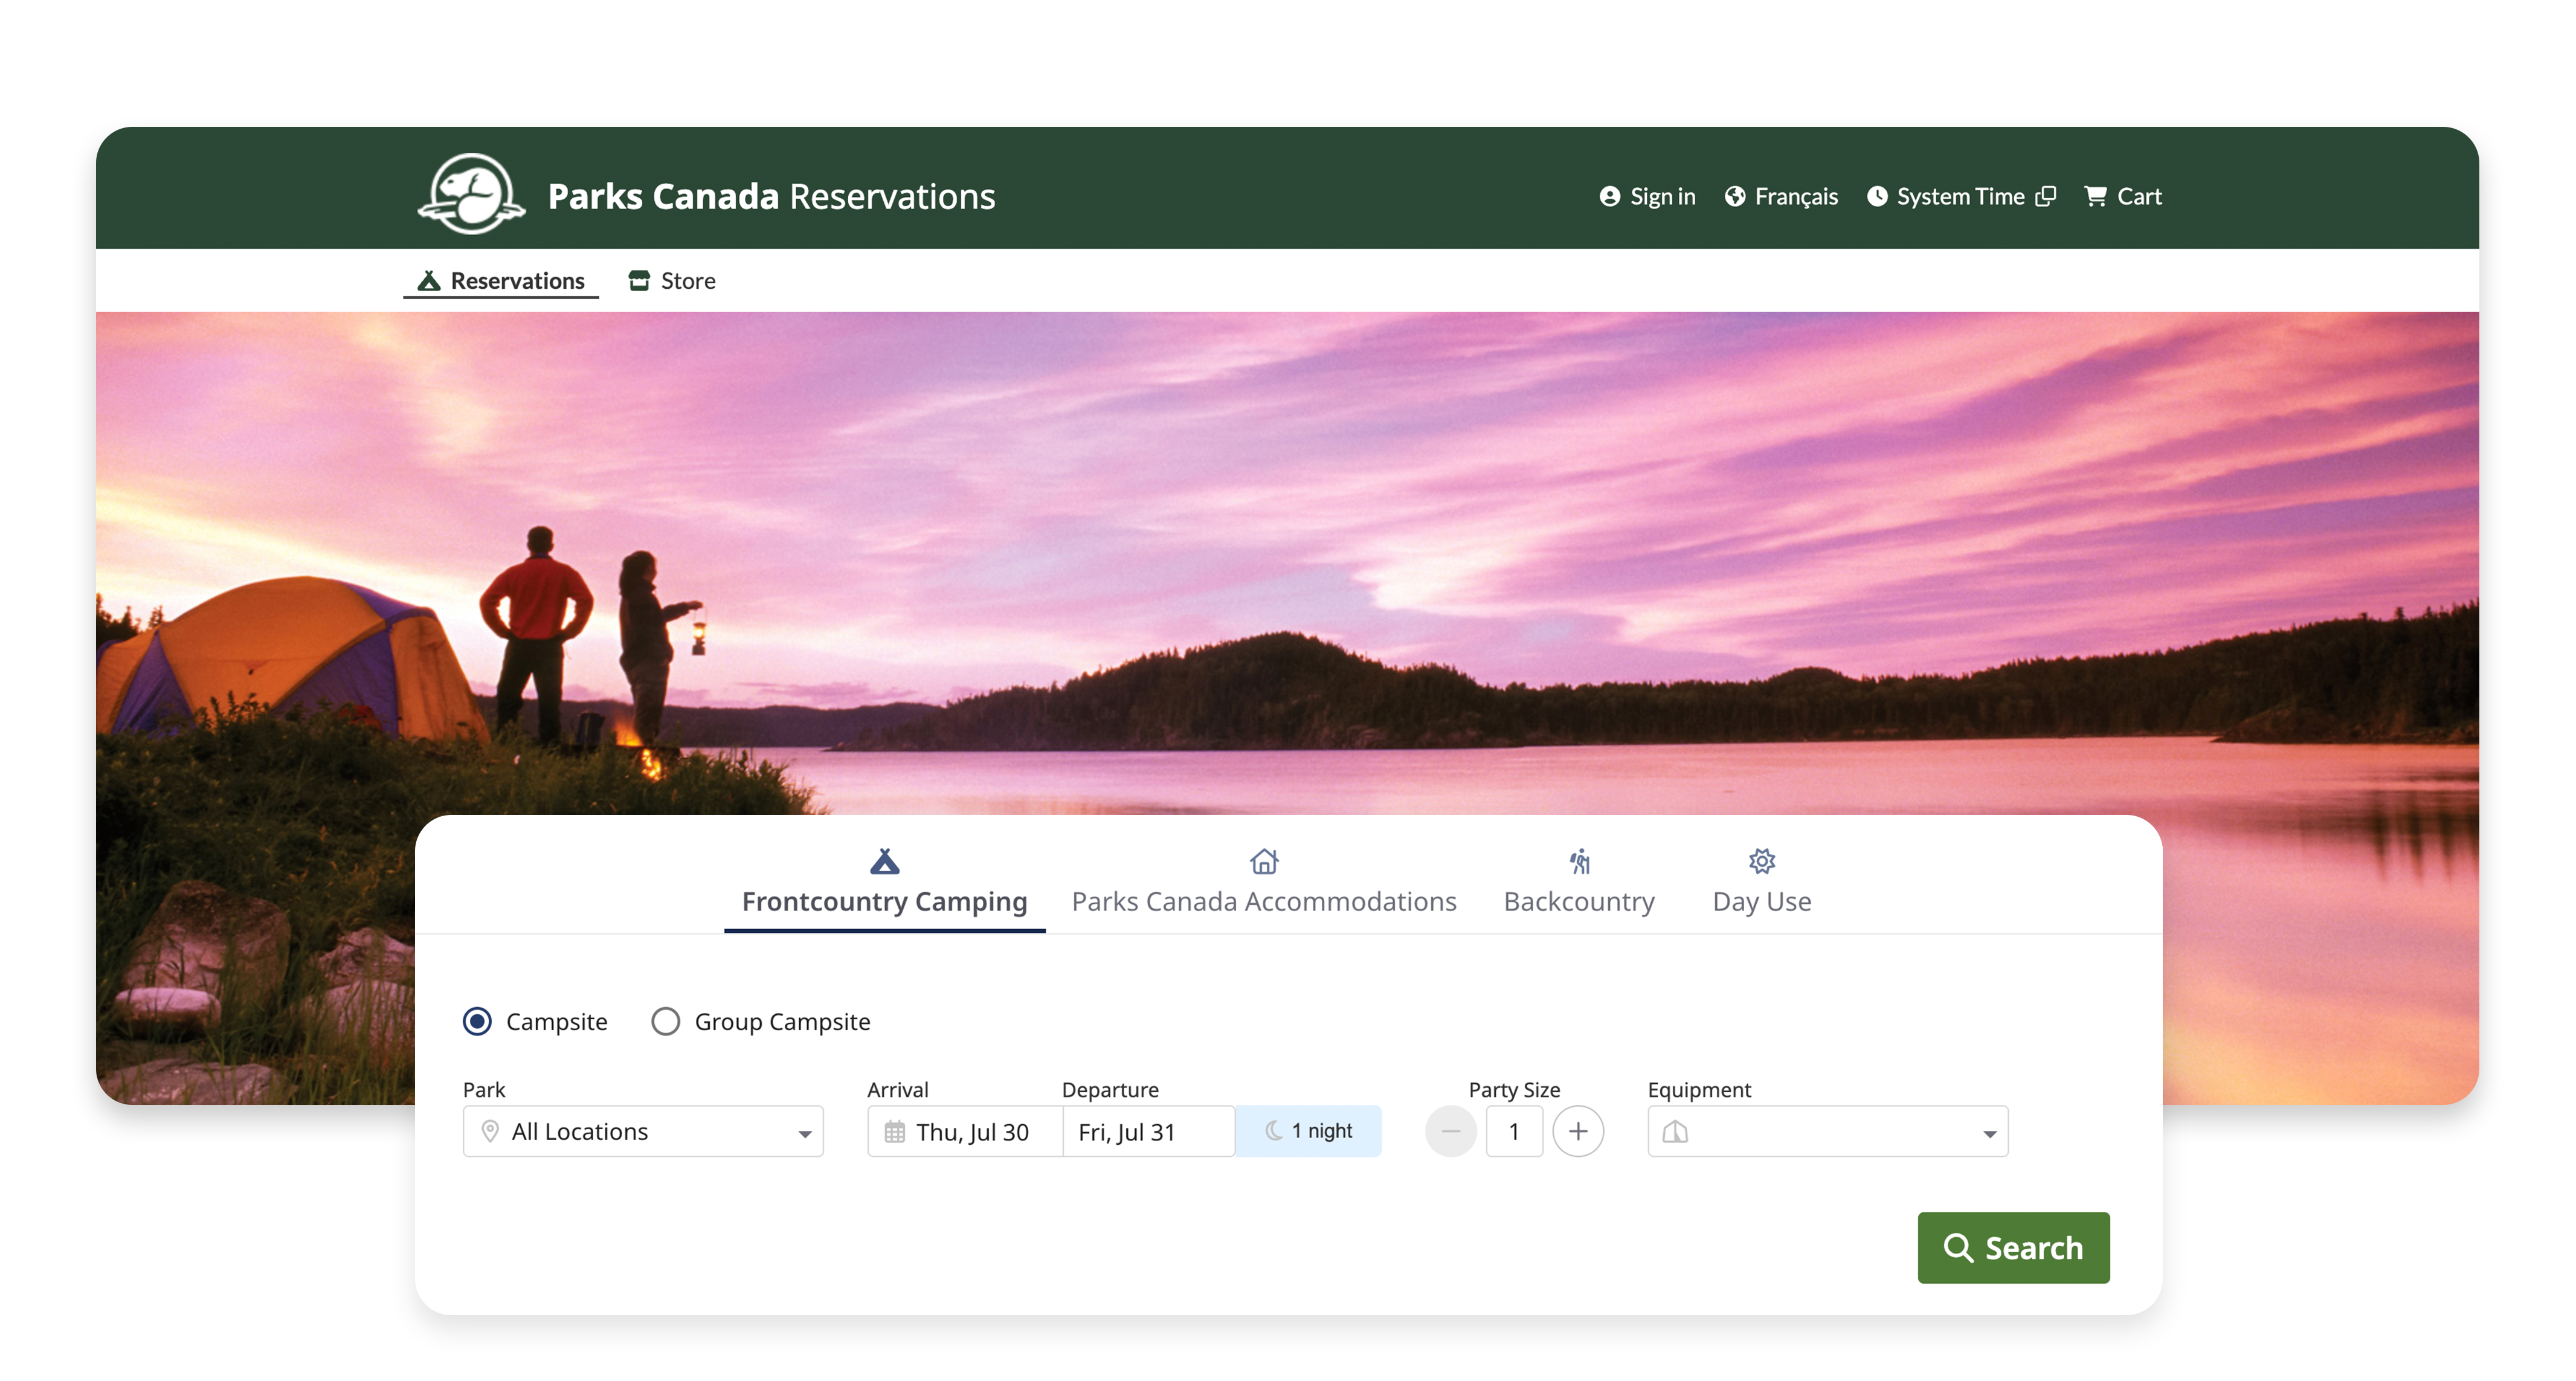Click the Park field label

[484, 1089]
